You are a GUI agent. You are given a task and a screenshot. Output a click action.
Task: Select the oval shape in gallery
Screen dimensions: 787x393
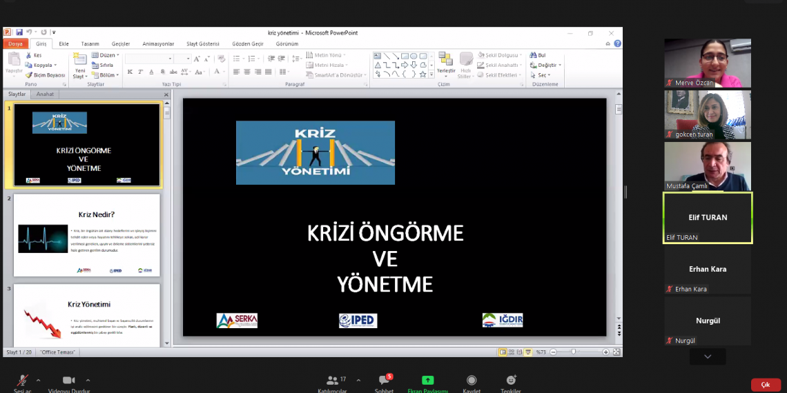pyautogui.click(x=414, y=56)
